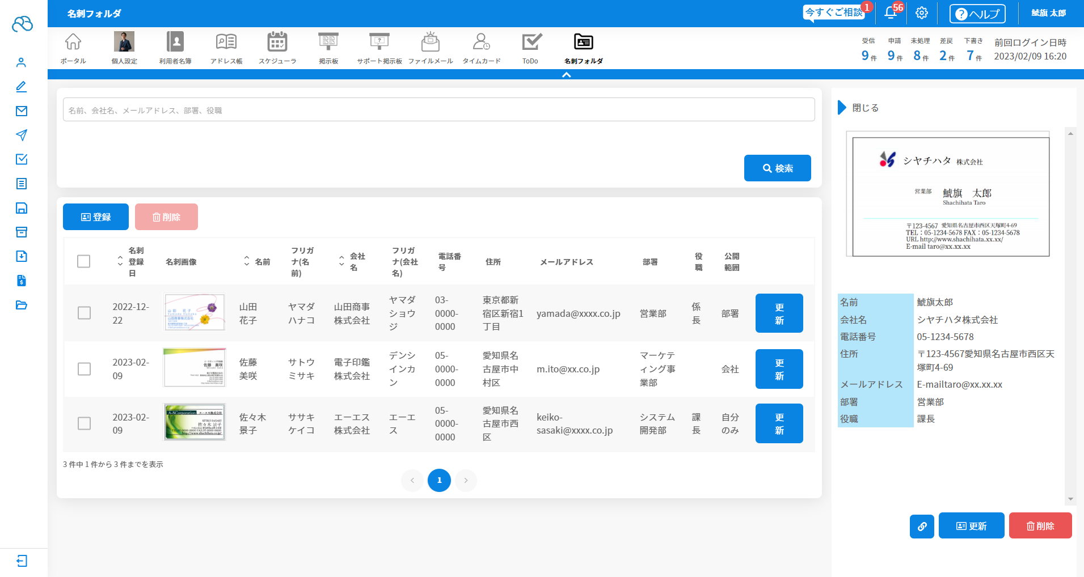Check the 山田花子 row checkbox
Image resolution: width=1084 pixels, height=577 pixels.
pyautogui.click(x=84, y=313)
